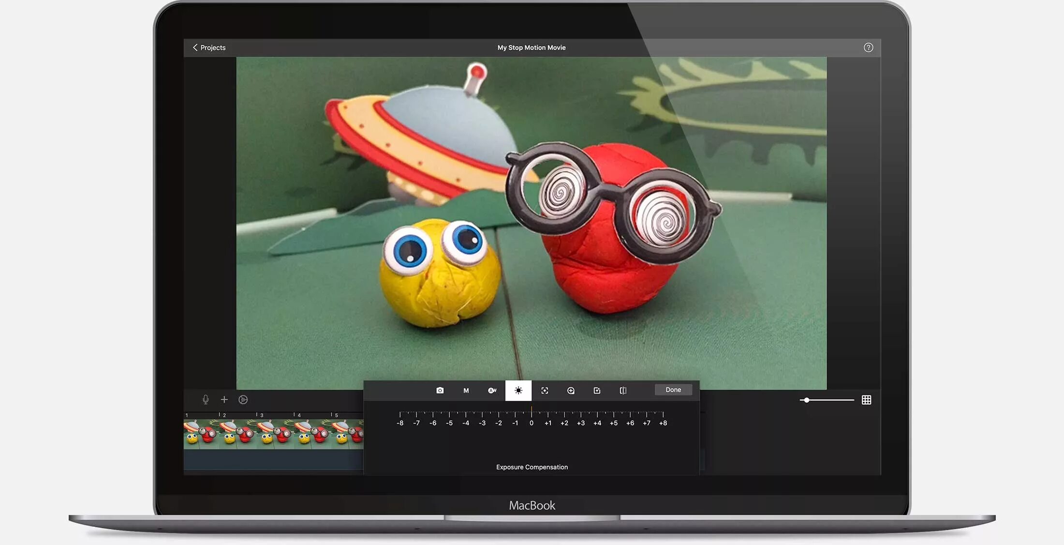Click the microphone record audio icon
Screen dimensions: 1064x545
coord(206,400)
